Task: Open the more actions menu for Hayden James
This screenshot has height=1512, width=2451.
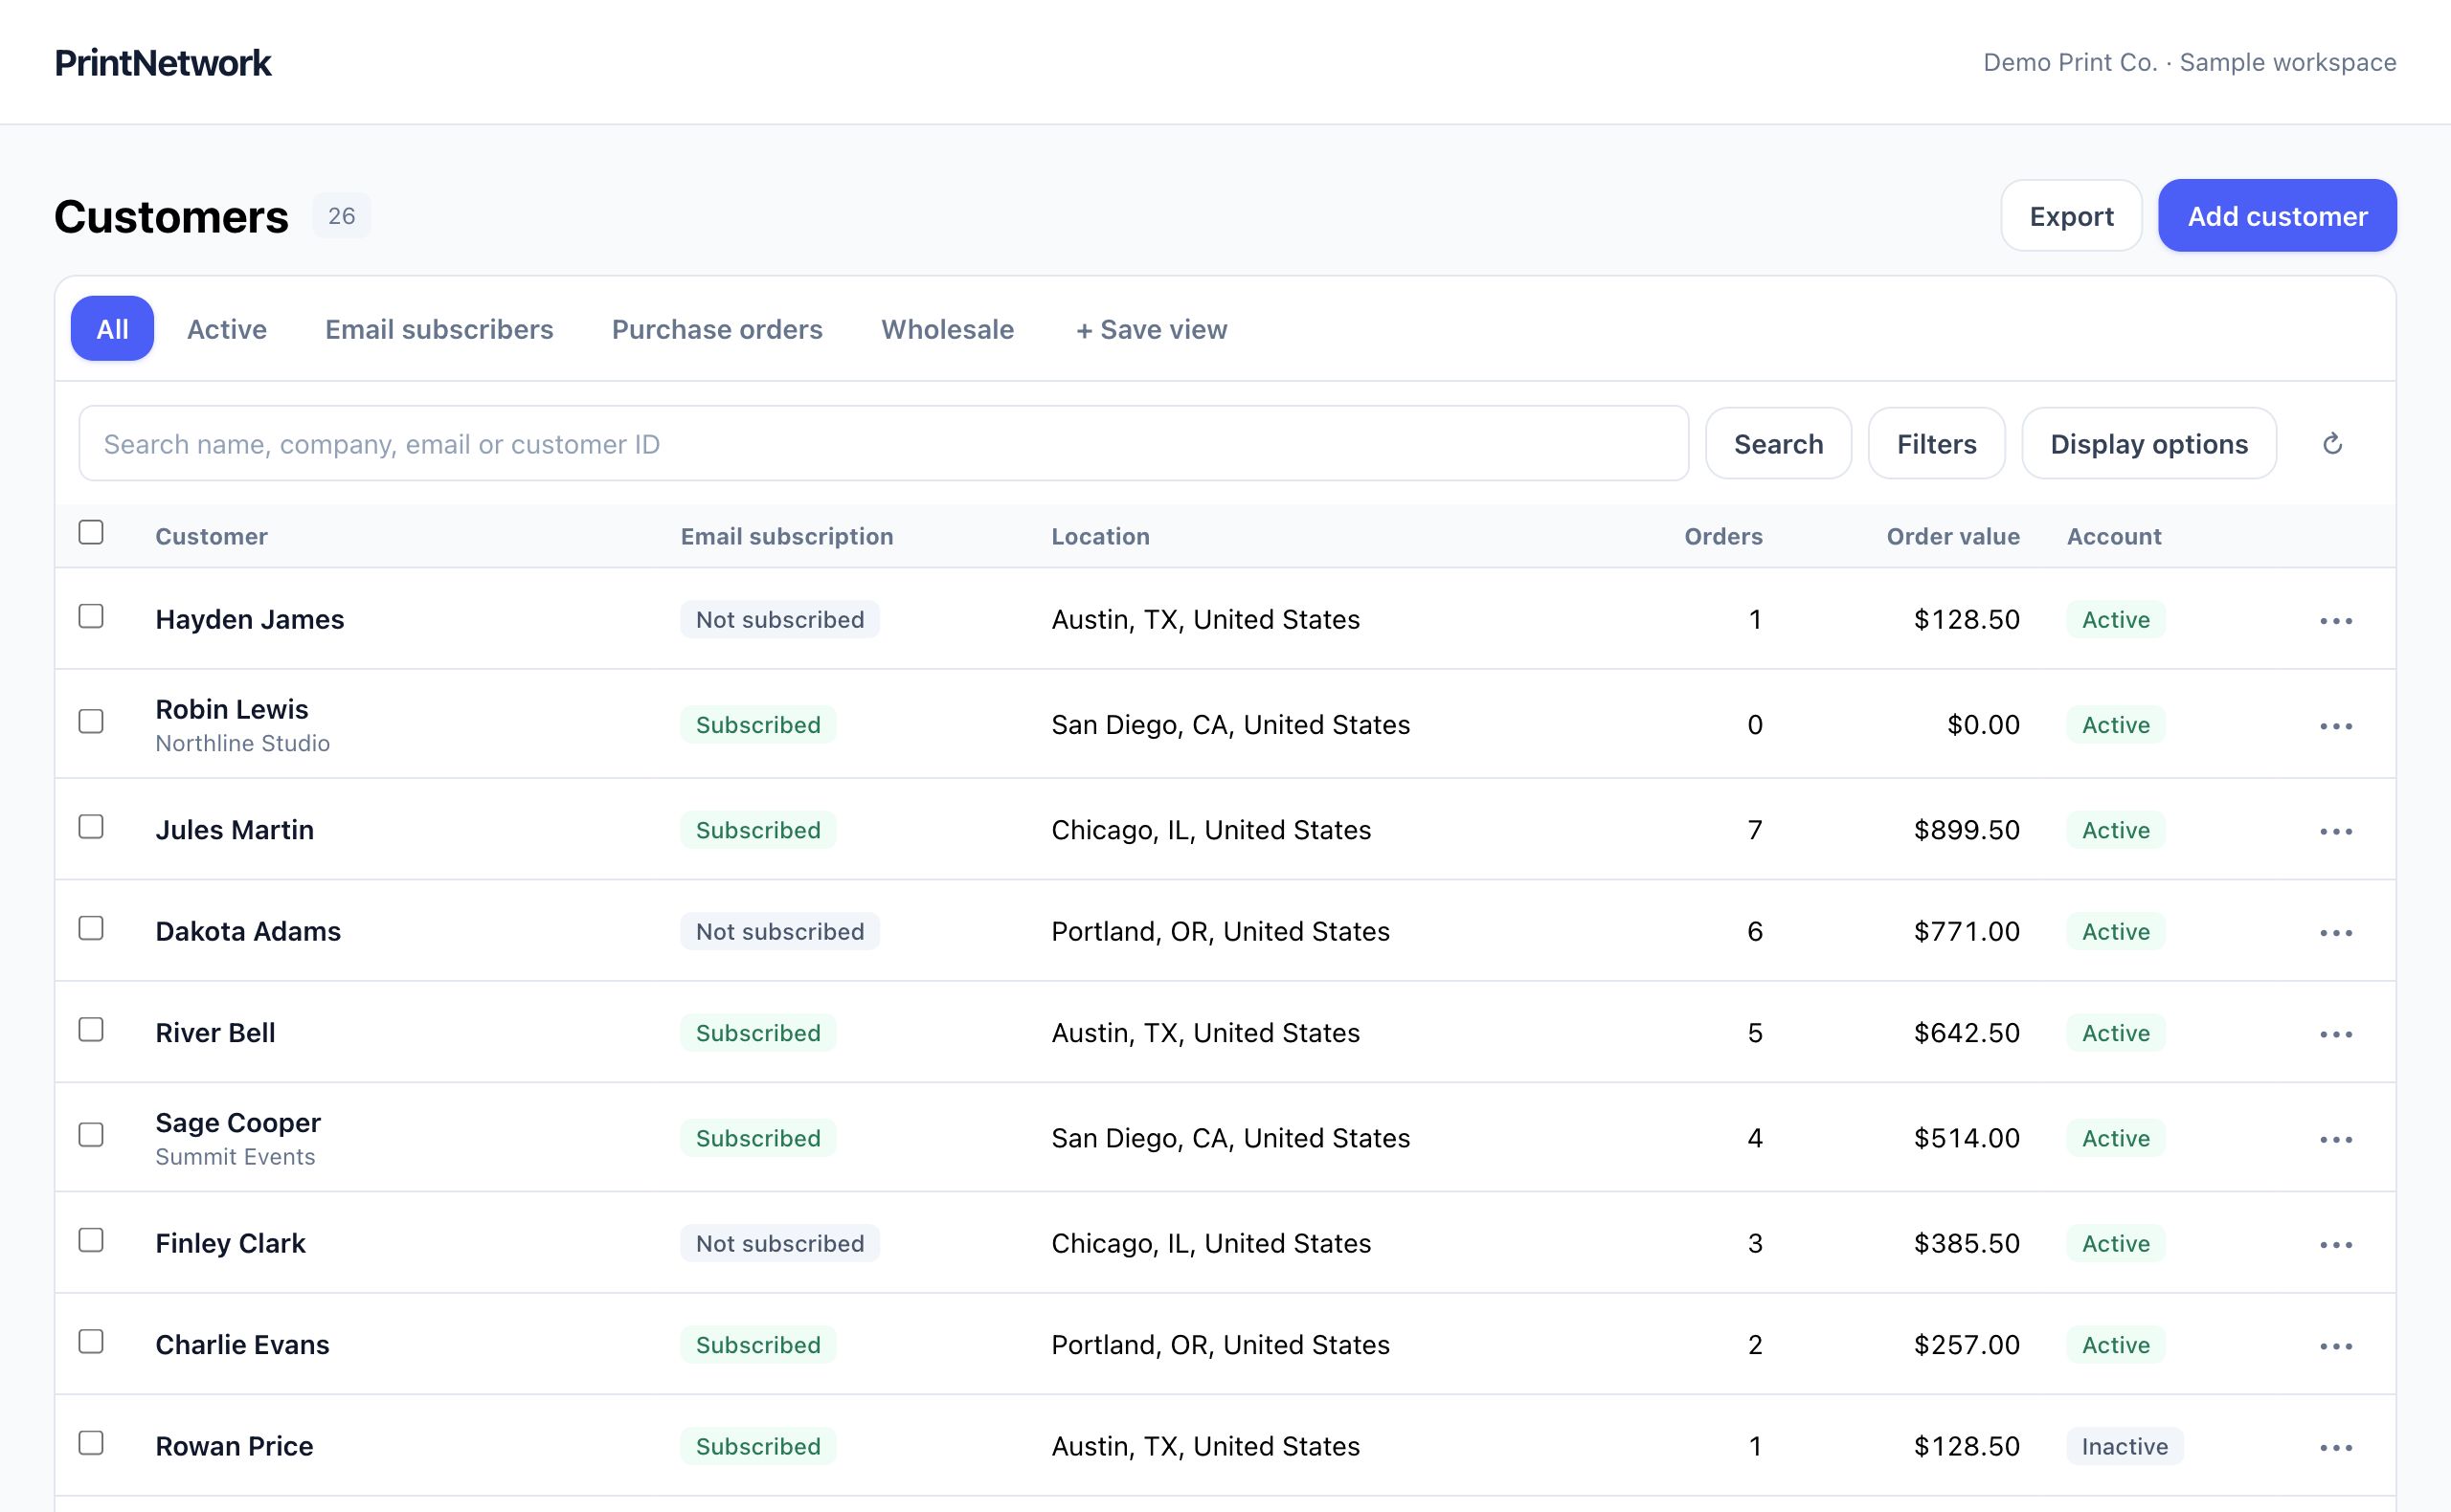Action: (x=2336, y=620)
